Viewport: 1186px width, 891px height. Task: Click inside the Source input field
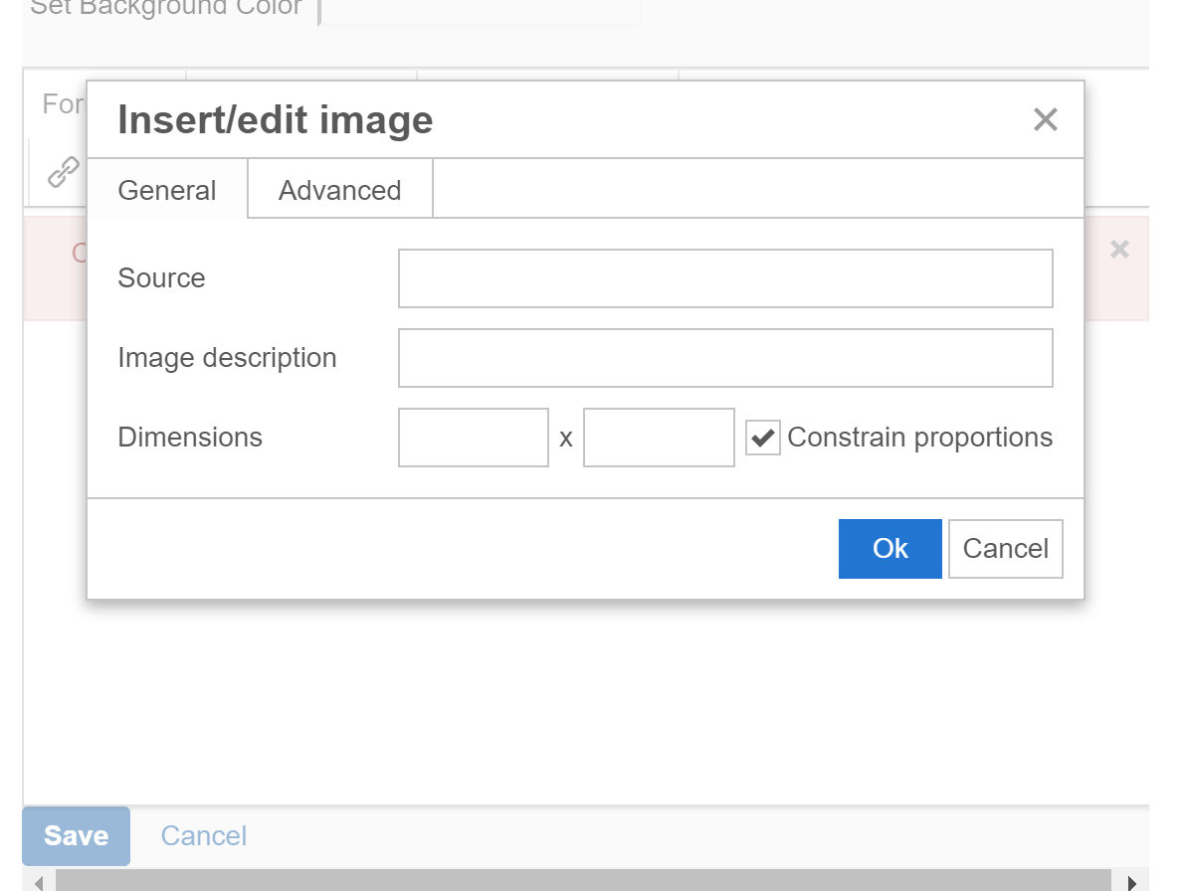tap(725, 278)
